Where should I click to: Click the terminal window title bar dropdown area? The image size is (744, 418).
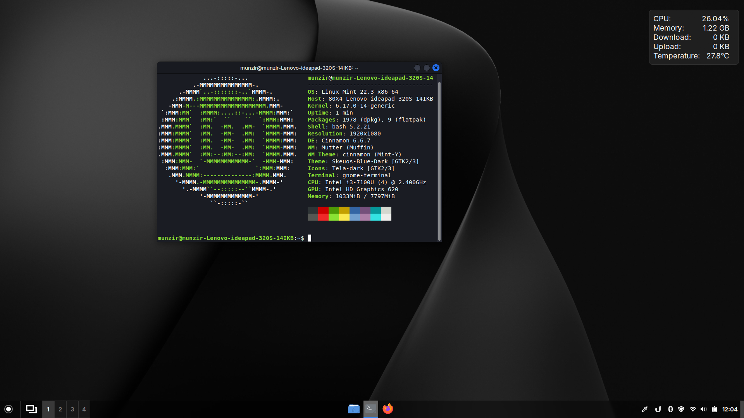pos(299,67)
